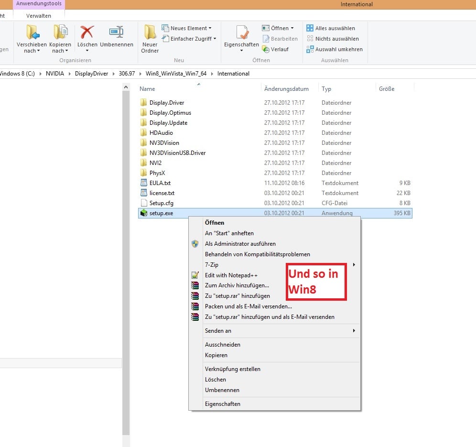The height and width of the screenshot is (447, 476).
Task: Click the shield icon for Als Administrator ausführen
Action: click(x=195, y=243)
